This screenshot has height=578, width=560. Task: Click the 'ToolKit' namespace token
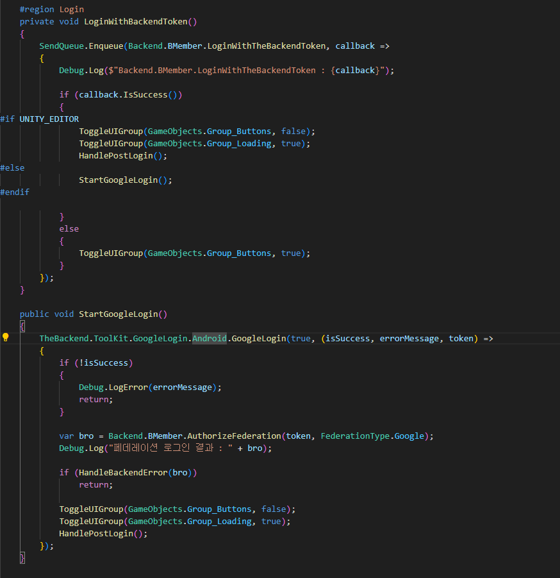click(x=111, y=338)
